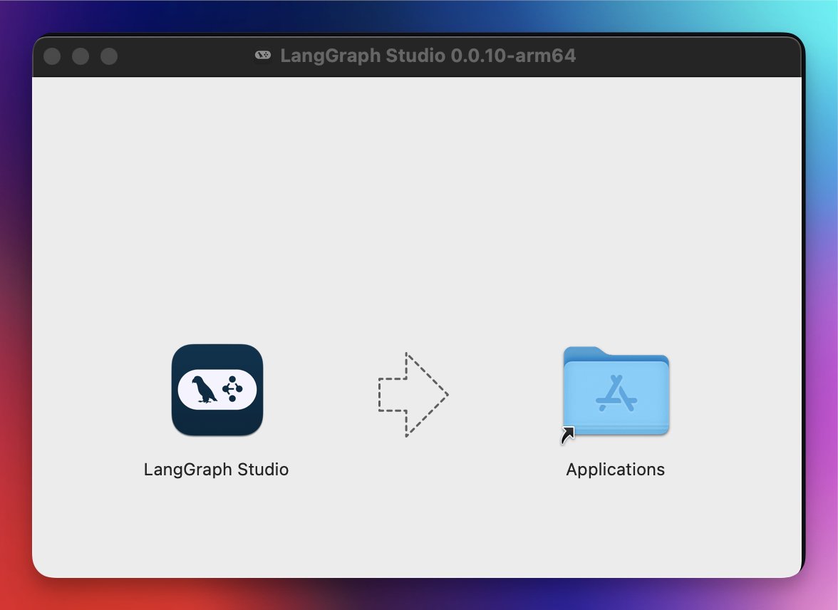Click the window title "LangGraph Studio 0.0.10-arm64"

[428, 56]
